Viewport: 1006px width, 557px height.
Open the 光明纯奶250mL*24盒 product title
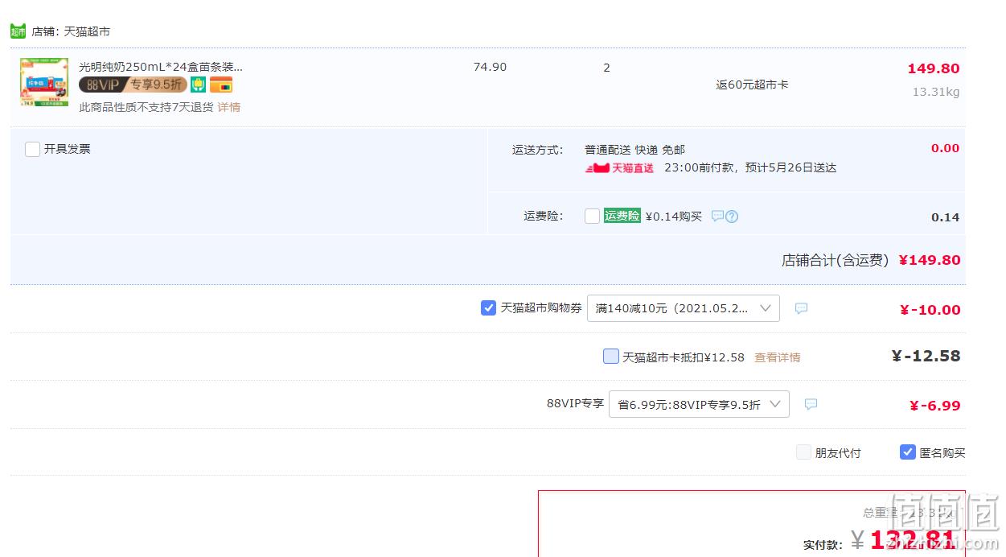click(161, 67)
